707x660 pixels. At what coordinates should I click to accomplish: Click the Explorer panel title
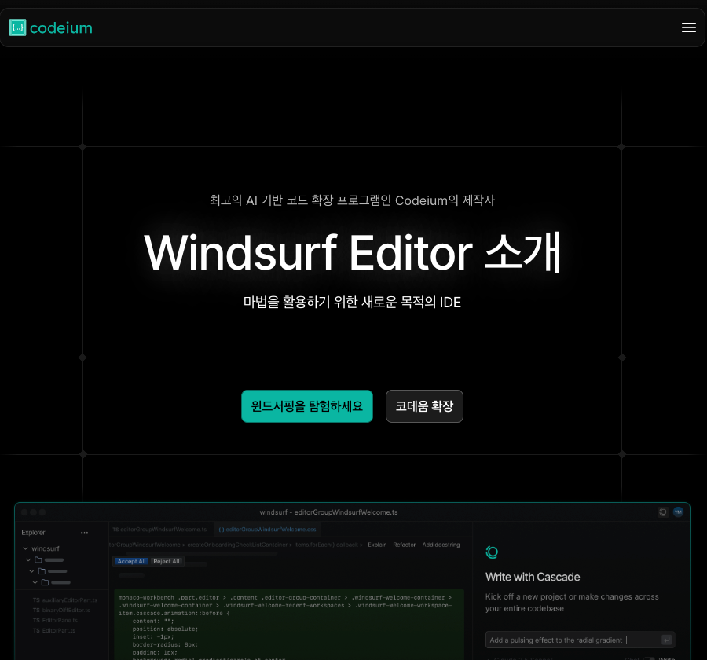33,533
